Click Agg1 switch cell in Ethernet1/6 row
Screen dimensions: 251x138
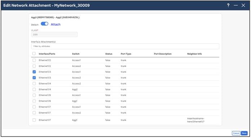pos(75,101)
